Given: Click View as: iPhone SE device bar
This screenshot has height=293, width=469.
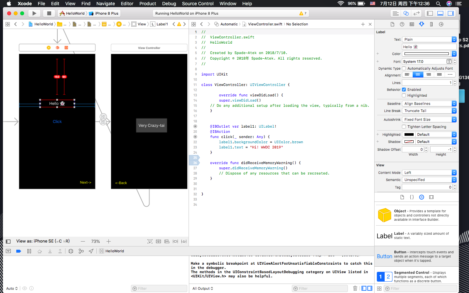Looking at the screenshot, I should tap(43, 241).
